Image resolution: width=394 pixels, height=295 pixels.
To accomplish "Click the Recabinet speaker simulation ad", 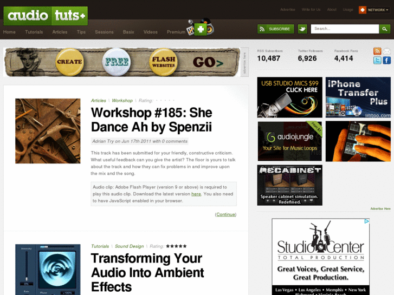I will coord(289,185).
